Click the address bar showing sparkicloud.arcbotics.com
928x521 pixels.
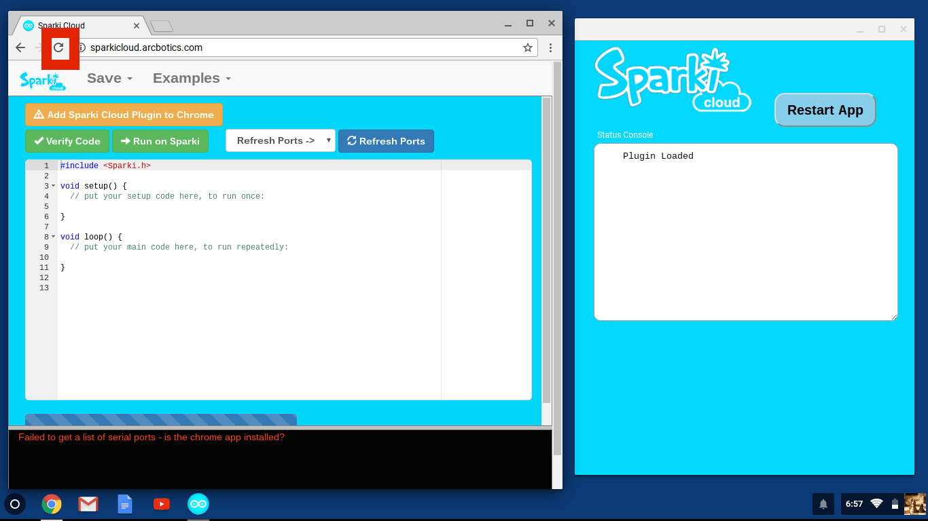(304, 47)
